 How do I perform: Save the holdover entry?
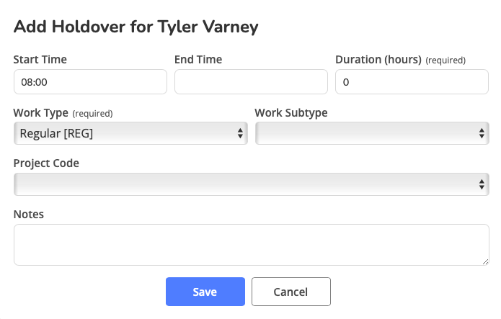[205, 292]
